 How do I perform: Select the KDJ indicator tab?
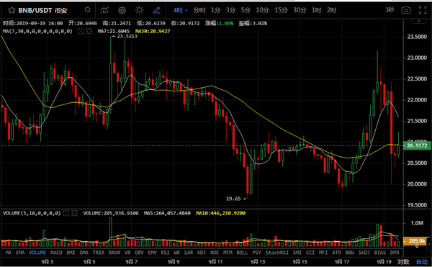(202, 253)
